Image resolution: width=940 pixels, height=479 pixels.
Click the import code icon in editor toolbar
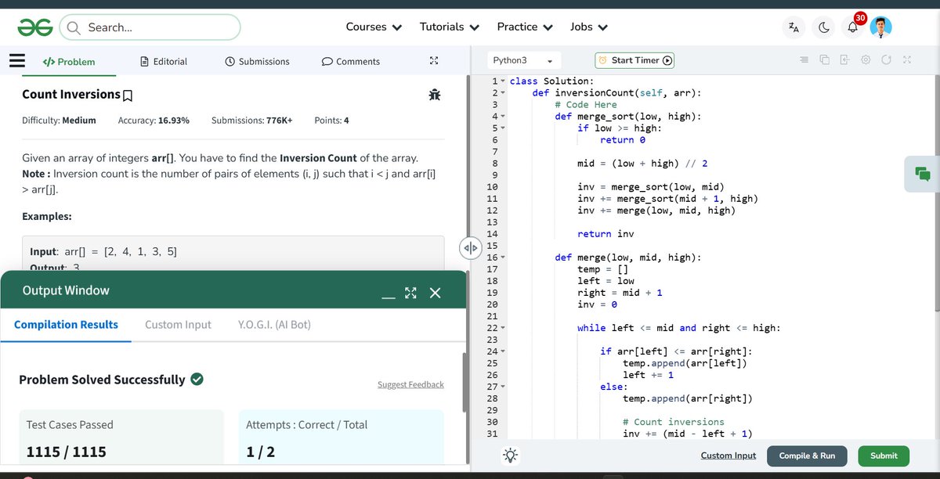click(844, 60)
